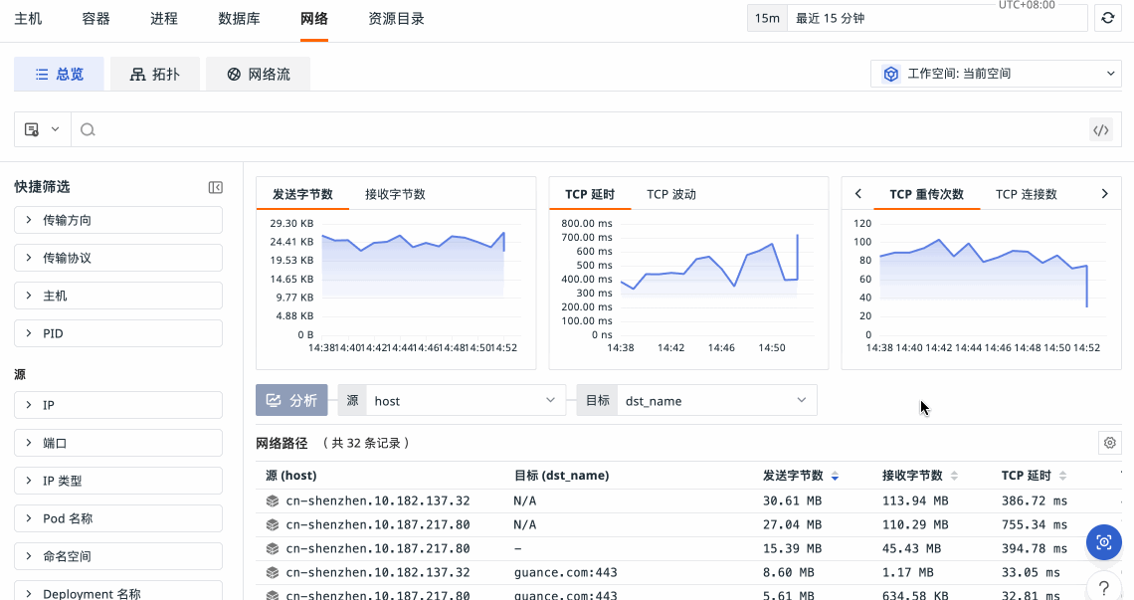Click the blue screenshot capture floating button
The height and width of the screenshot is (600, 1134).
click(1103, 542)
